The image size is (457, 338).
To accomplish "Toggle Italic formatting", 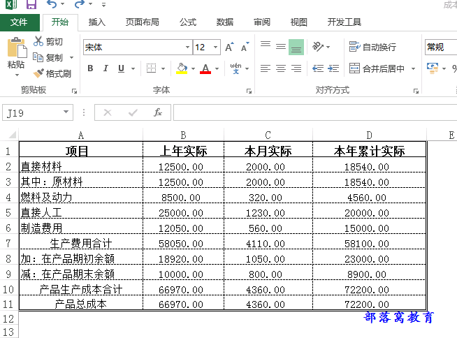I will [x=106, y=68].
